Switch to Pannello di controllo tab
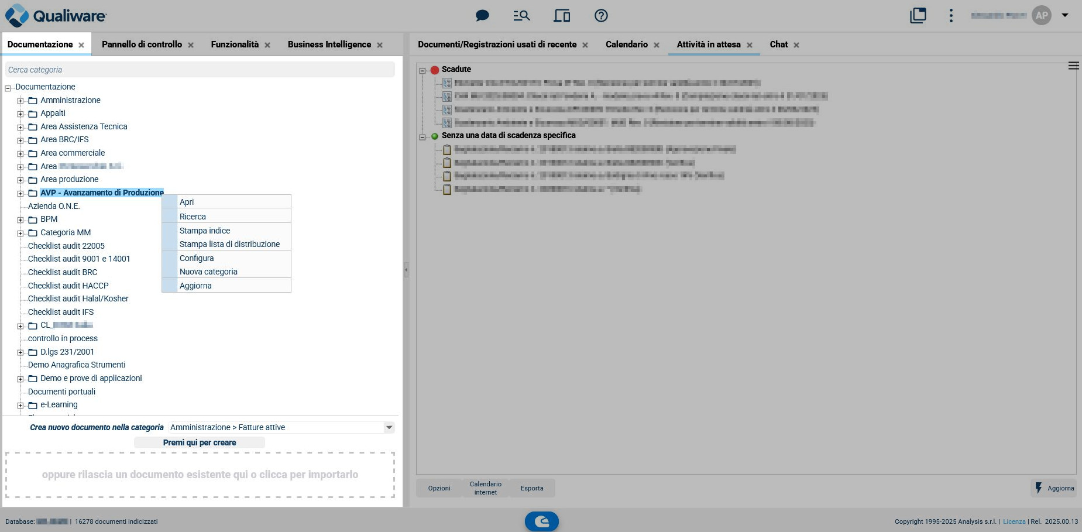This screenshot has width=1082, height=532. point(142,44)
